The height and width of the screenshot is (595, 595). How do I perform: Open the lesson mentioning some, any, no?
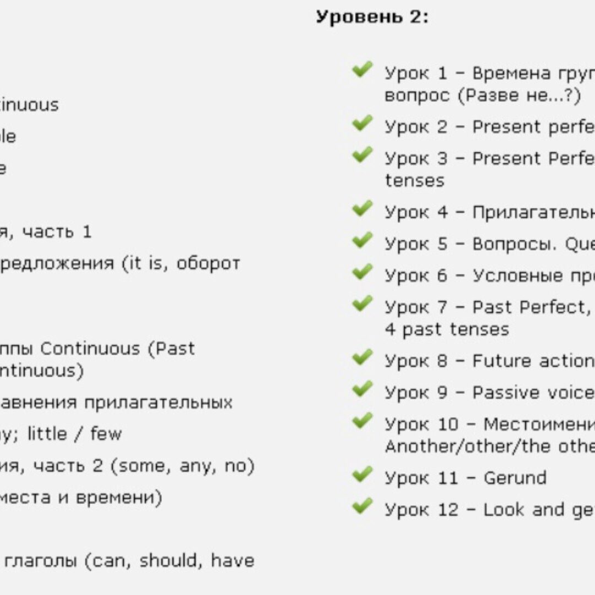[127, 467]
